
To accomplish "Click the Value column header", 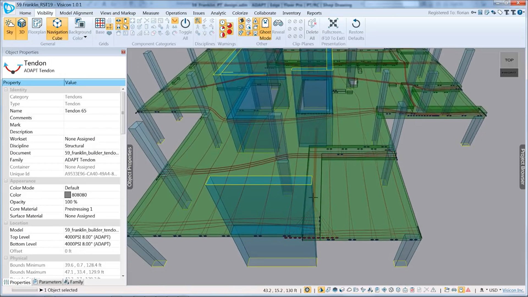I will click(95, 82).
